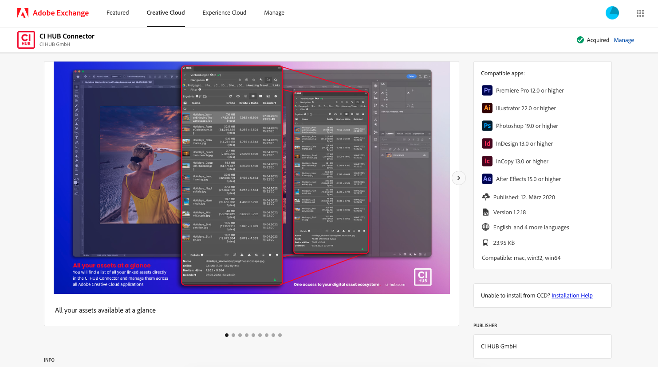Open the apps grid icon
Screen dimensions: 658x367
[x=640, y=13]
